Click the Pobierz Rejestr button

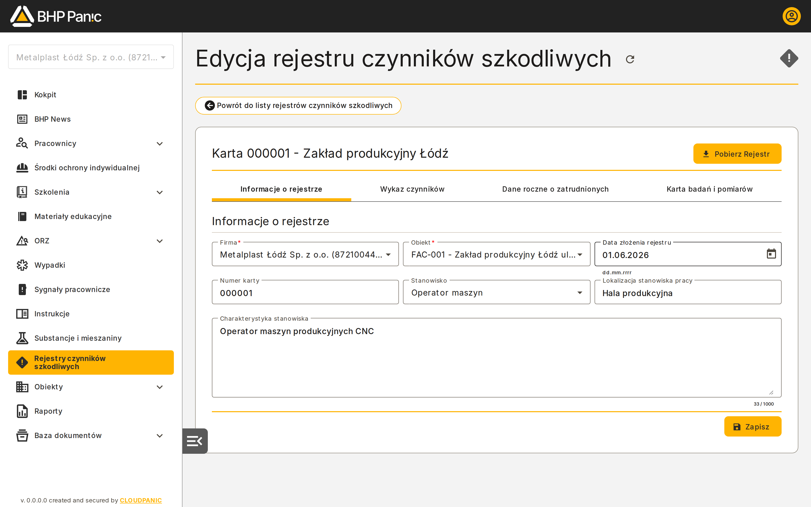pyautogui.click(x=737, y=154)
